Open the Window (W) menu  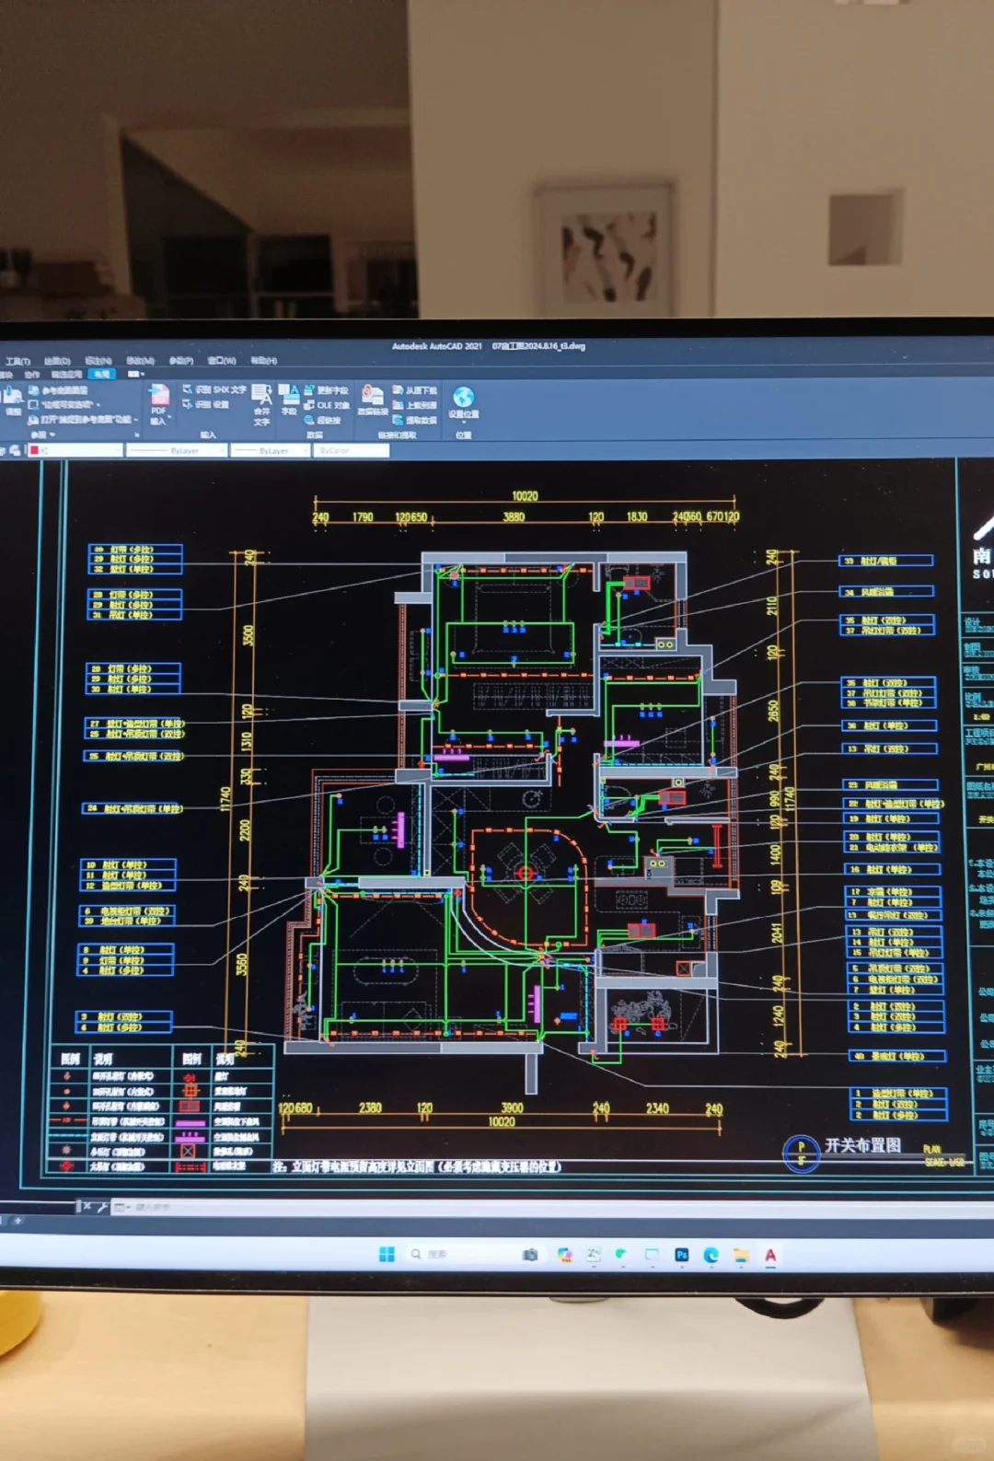(x=222, y=361)
